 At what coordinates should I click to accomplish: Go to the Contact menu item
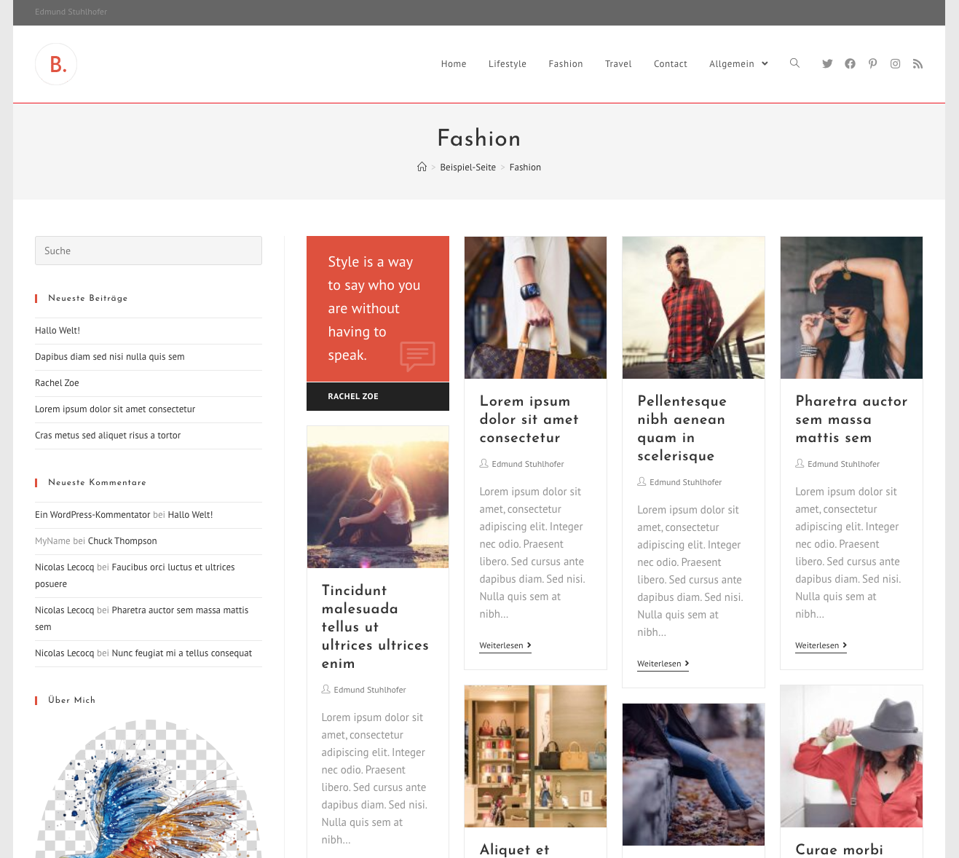tap(671, 64)
